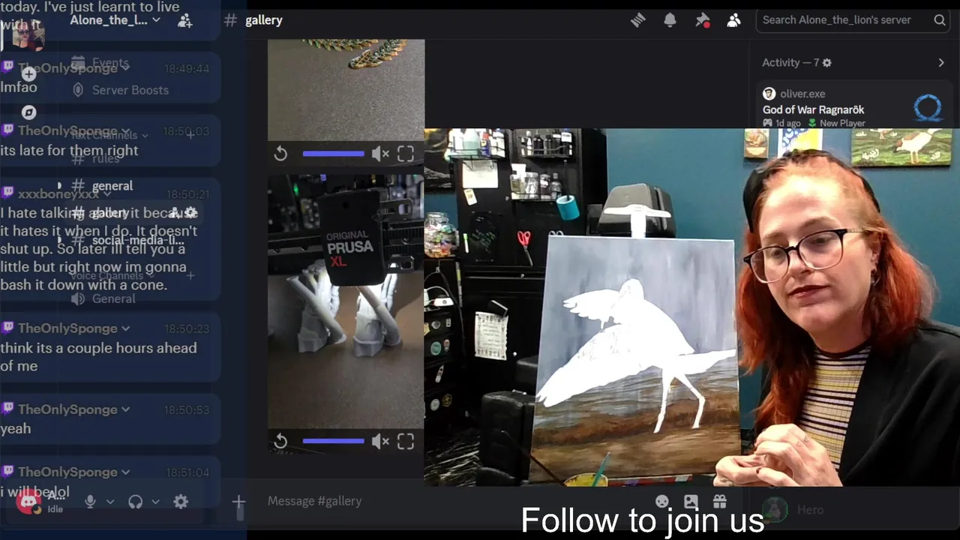Open the Events item in sidebar

[x=110, y=63]
